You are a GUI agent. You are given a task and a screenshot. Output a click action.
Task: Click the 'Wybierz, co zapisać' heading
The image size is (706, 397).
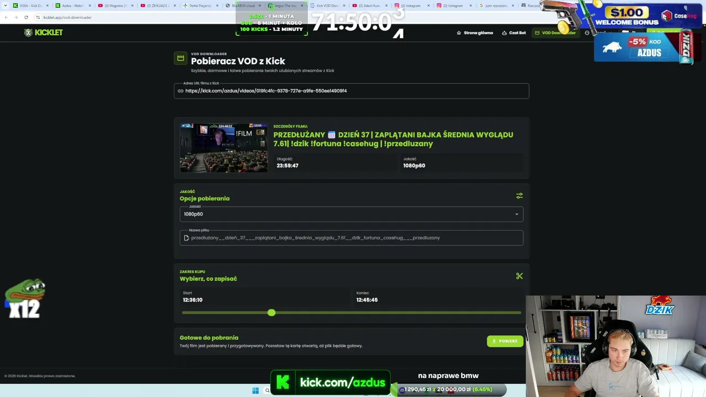(208, 278)
